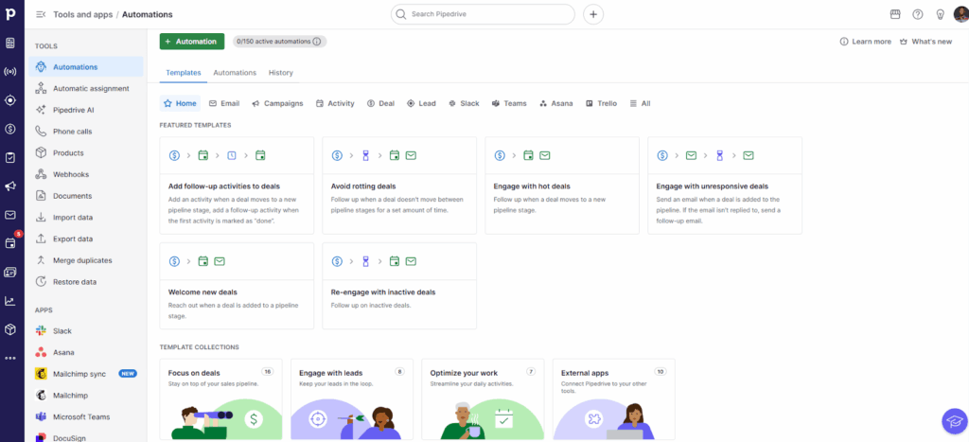Open the marketplace icon in top bar
Image resolution: width=969 pixels, height=442 pixels.
click(x=895, y=14)
